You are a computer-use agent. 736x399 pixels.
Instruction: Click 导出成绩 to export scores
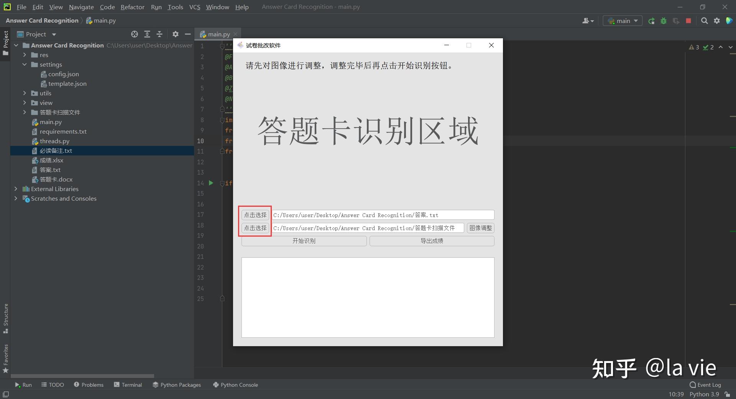click(431, 241)
